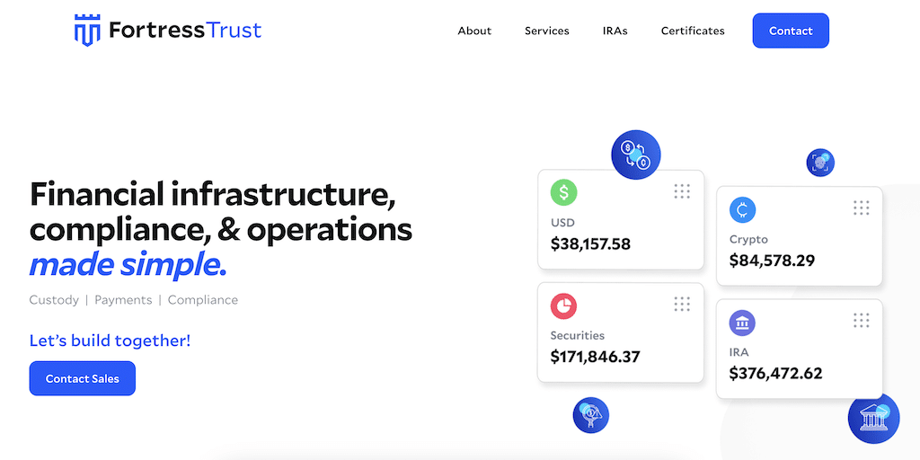Click the green dollar USD icon
The image size is (920, 460).
click(563, 192)
